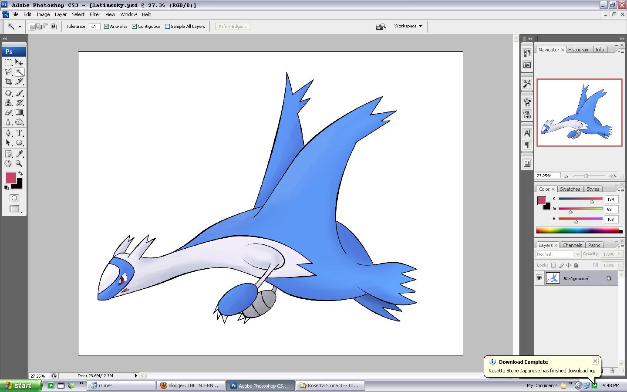The image size is (627, 392).
Task: Select the Type tool
Action: (19, 133)
